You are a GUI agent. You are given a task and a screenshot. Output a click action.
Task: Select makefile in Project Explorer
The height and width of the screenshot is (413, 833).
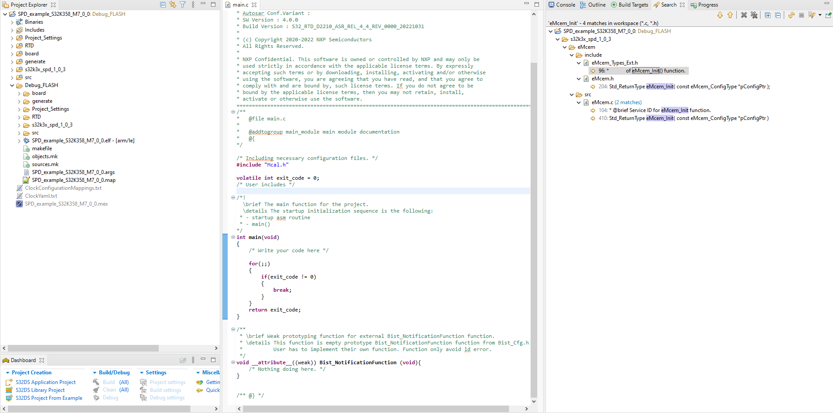pyautogui.click(x=42, y=149)
